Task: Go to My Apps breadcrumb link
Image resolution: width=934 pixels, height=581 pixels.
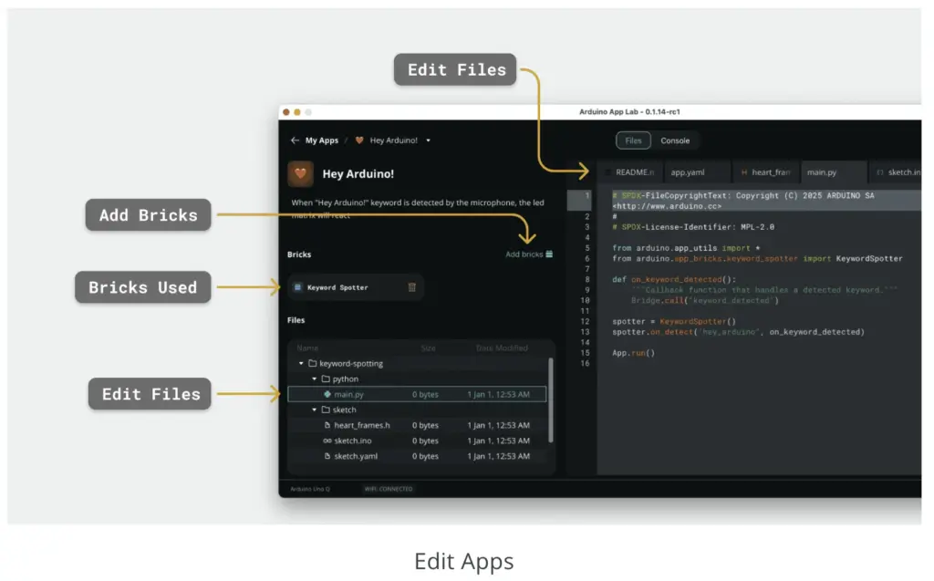Action: [x=322, y=140]
